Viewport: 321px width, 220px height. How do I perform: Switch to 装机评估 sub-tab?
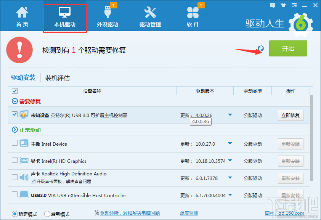pyautogui.click(x=58, y=78)
